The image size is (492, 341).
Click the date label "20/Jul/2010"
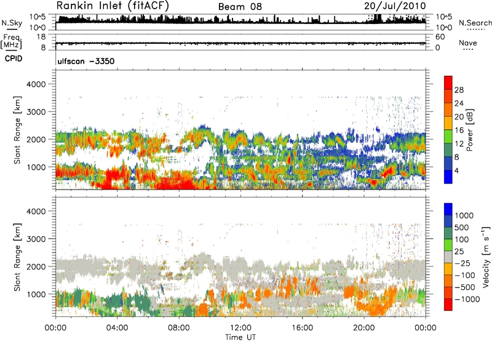[395, 6]
